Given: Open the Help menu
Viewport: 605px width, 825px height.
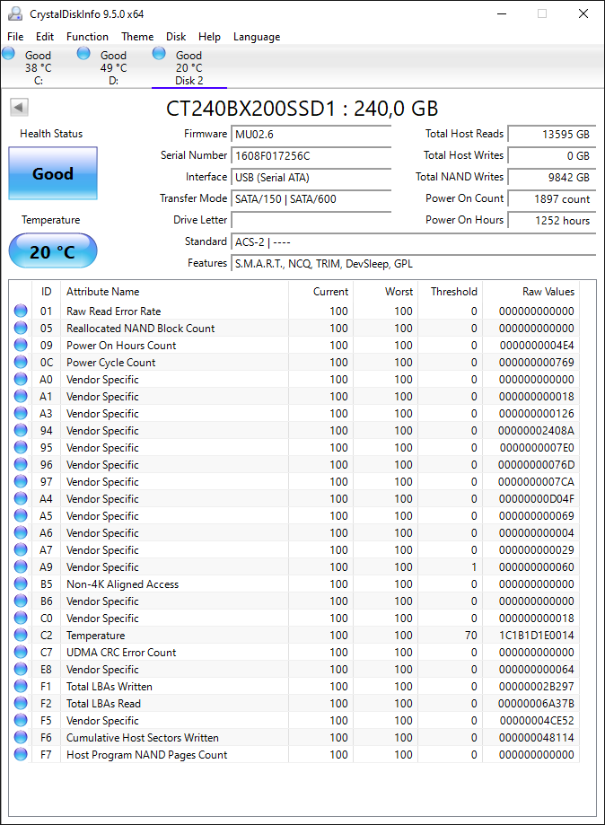Looking at the screenshot, I should pos(209,36).
